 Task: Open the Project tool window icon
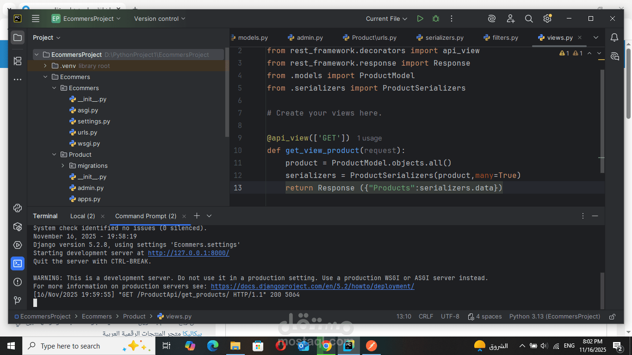coord(18,37)
